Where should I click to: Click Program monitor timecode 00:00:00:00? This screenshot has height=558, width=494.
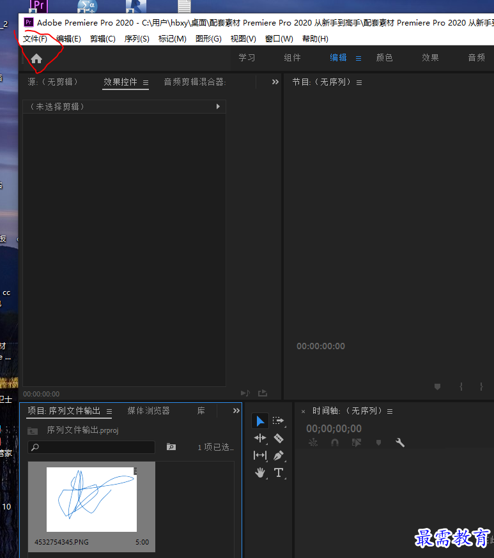pos(321,346)
